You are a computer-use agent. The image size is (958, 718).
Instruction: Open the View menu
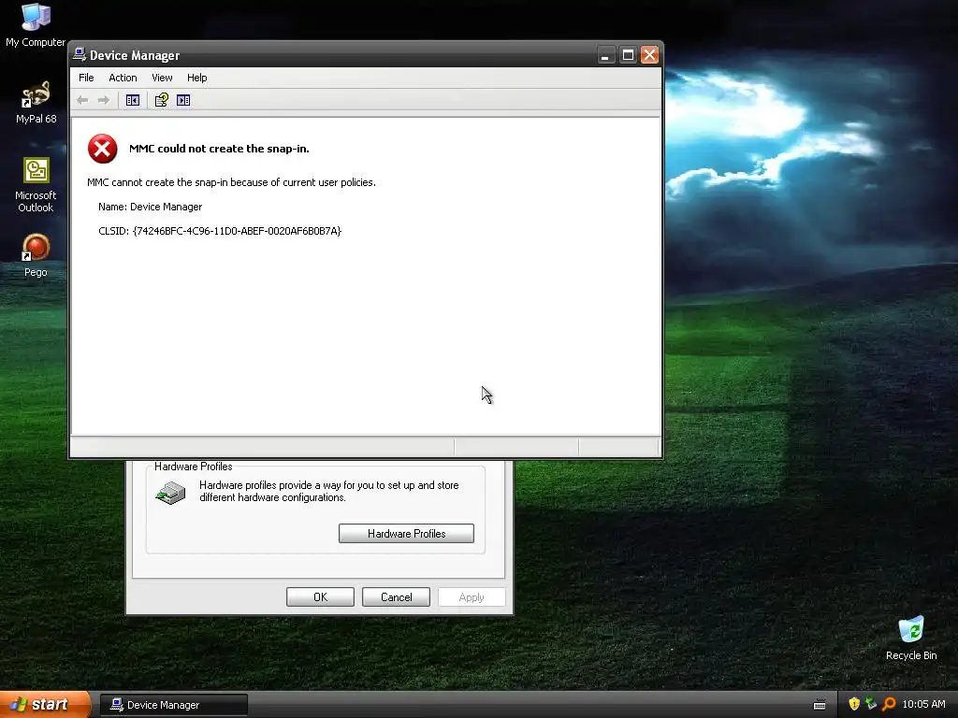(162, 78)
